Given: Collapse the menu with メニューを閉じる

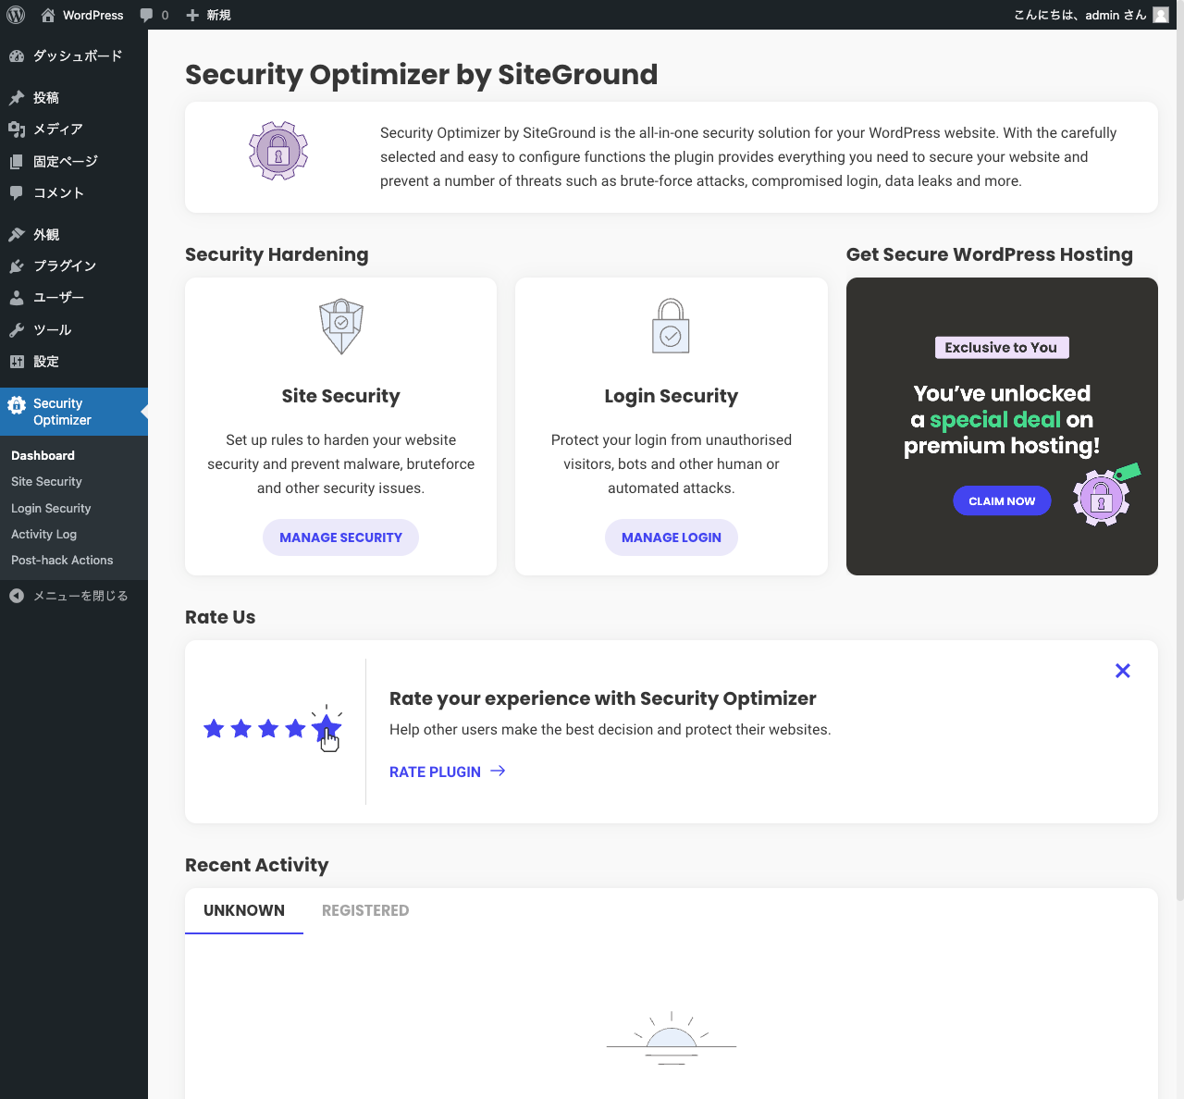Looking at the screenshot, I should (x=74, y=596).
